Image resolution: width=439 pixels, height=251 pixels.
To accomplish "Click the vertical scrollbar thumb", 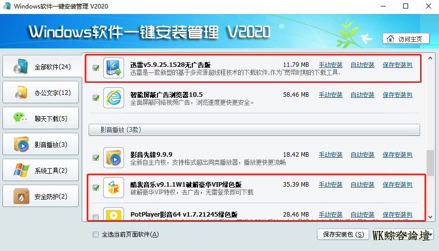I will tap(431, 163).
